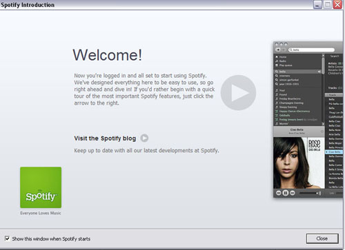The height and width of the screenshot is (250, 345).
Task: Uncheck Show this window when Spotify starts
Action: click(x=8, y=238)
